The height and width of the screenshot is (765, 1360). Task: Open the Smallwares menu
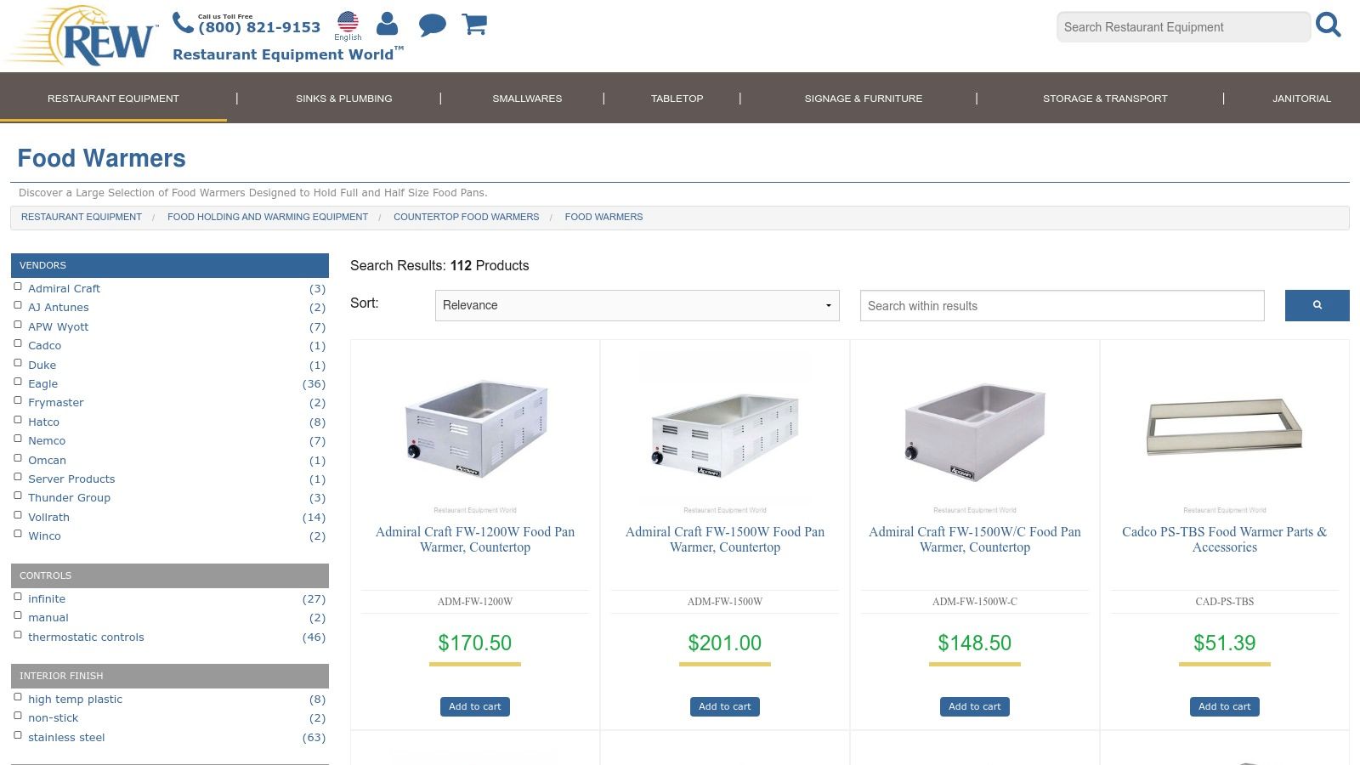point(527,99)
